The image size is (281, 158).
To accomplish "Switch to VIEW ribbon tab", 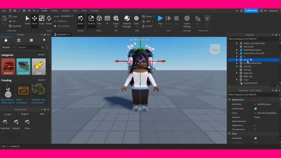I will 84,11.
